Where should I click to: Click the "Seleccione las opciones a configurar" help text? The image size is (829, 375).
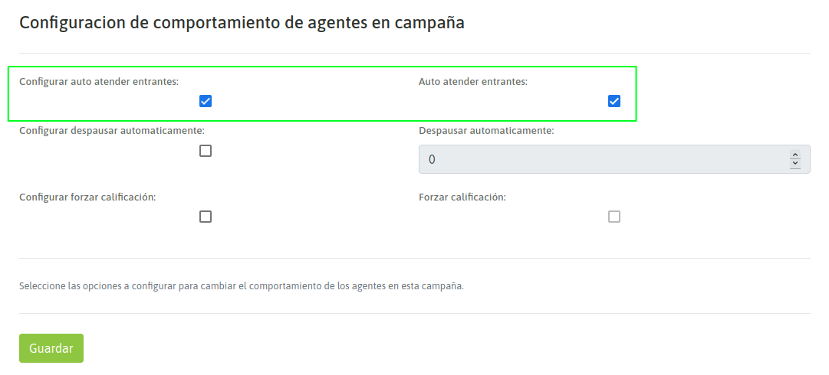tap(242, 286)
